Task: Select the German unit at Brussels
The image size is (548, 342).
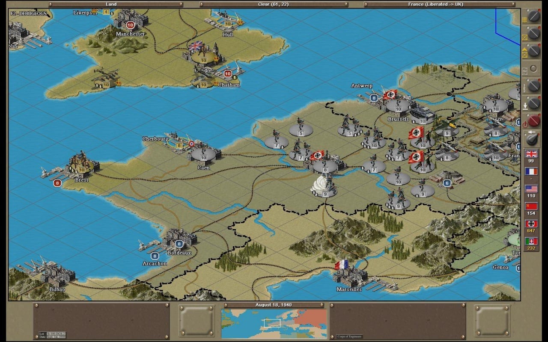Action: click(x=398, y=105)
